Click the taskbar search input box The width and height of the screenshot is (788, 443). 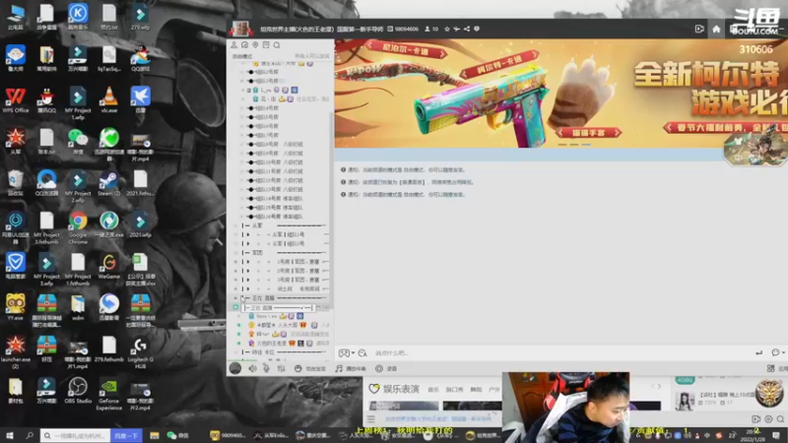(x=77, y=435)
